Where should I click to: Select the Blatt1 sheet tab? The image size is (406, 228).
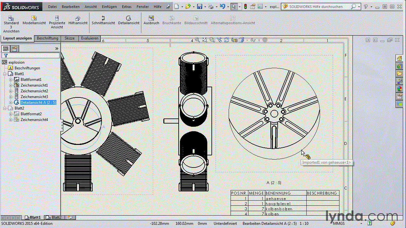(x=33, y=217)
